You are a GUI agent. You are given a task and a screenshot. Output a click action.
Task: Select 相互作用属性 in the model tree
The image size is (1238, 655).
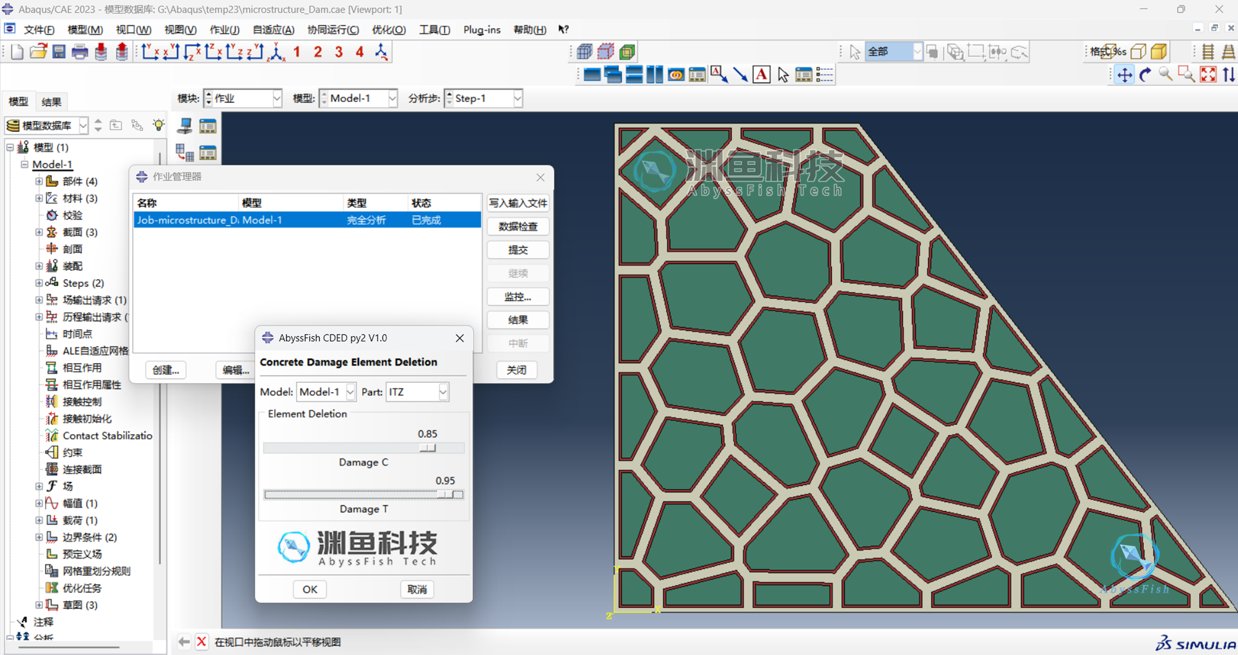click(x=92, y=385)
